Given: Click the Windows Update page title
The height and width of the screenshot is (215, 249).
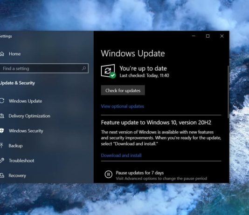Looking at the screenshot, I should click(x=133, y=54).
